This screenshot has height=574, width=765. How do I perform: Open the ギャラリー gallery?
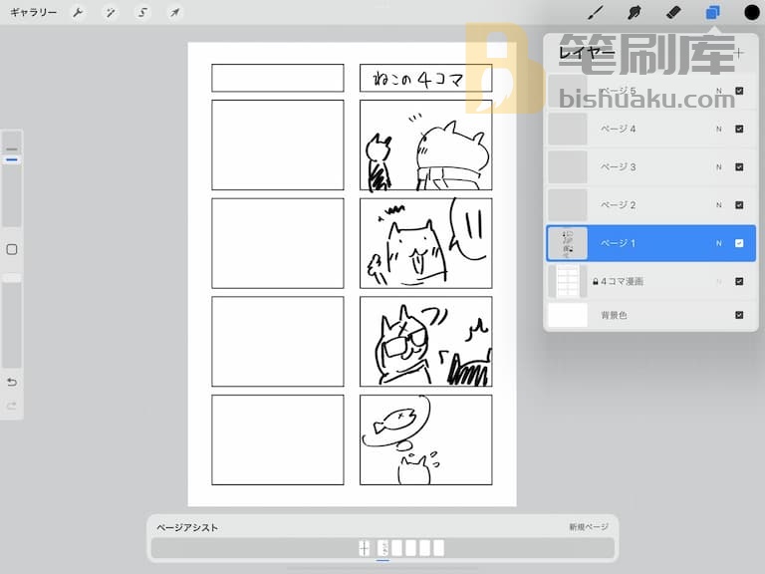[x=33, y=12]
